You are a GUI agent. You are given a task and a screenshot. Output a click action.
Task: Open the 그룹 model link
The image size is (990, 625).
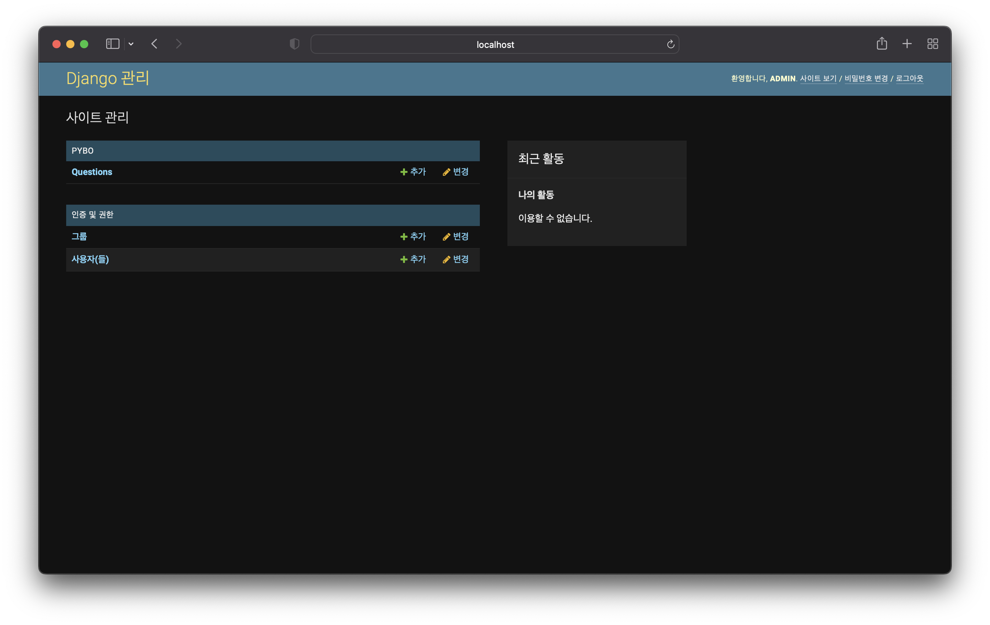coord(79,236)
